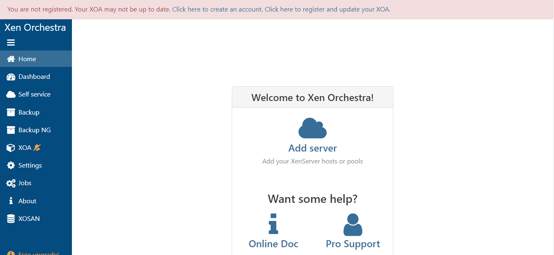The width and height of the screenshot is (554, 255).
Task: Click the Free upgrade link
Action: (38, 253)
